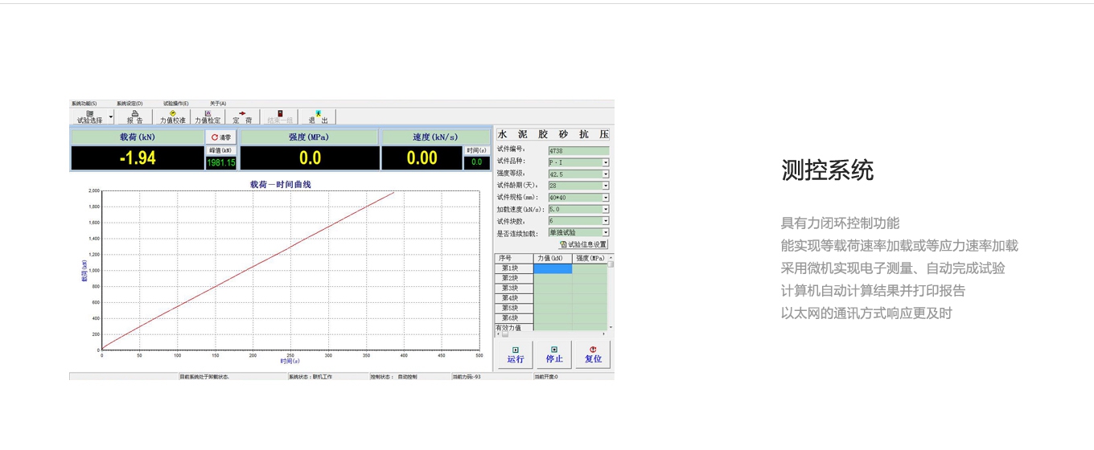This screenshot has width=1094, height=450.
Task: Expand the 是否连续加载 loading mode dropdown
Action: [605, 233]
